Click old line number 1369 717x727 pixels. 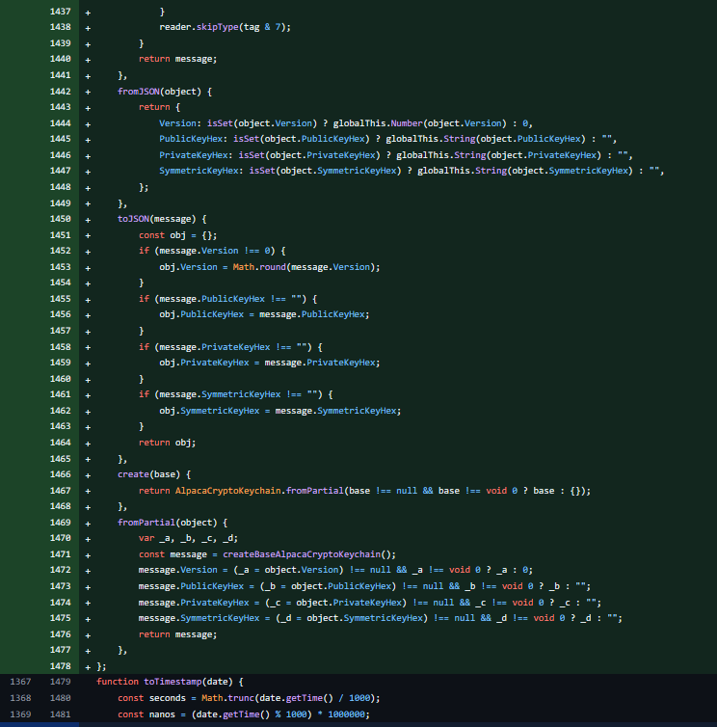(x=20, y=714)
